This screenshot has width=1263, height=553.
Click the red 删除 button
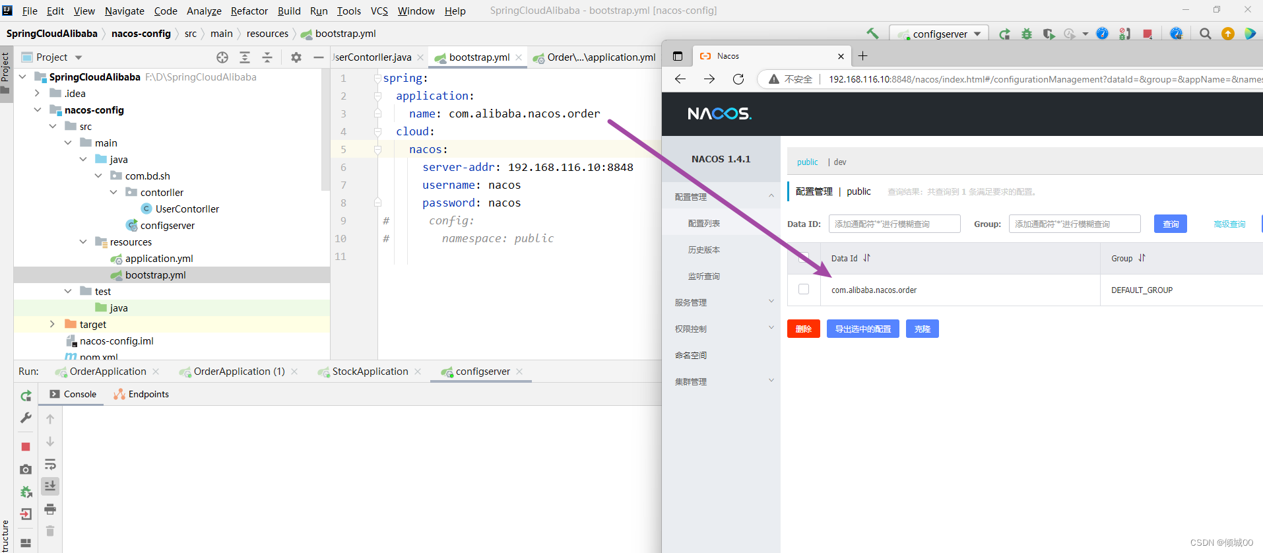804,329
